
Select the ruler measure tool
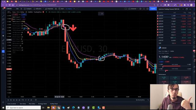pyautogui.click(x=3, y=40)
